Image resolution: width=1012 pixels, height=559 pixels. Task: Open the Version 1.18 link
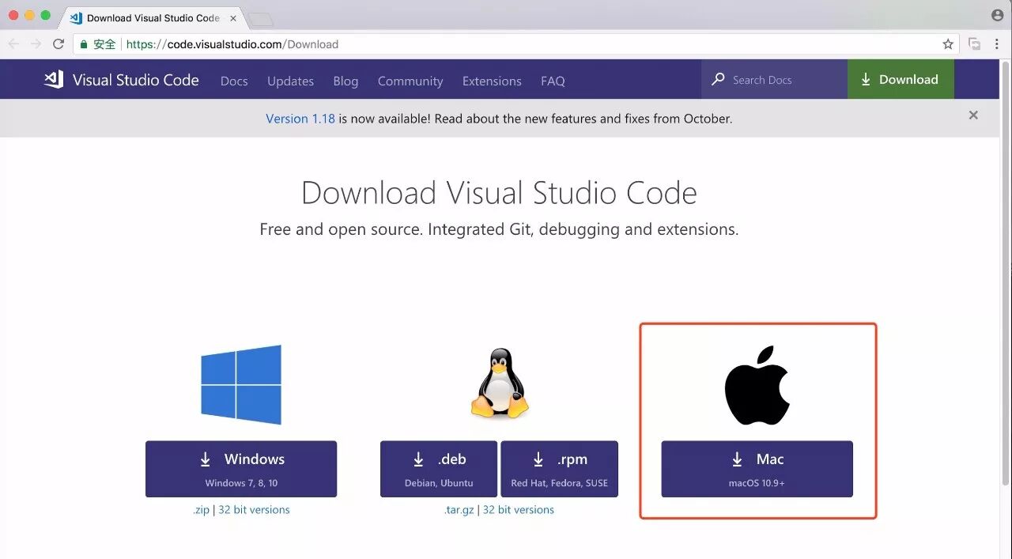[x=300, y=119]
